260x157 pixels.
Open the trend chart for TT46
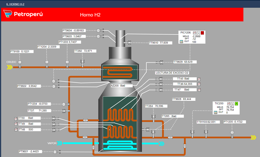(x=199, y=84)
